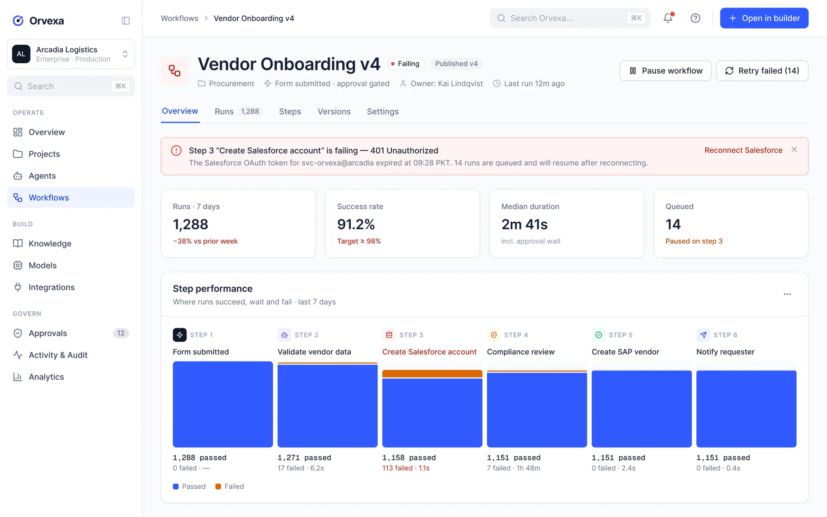The width and height of the screenshot is (827, 517).
Task: Open Knowledge in the sidebar
Action: pos(71,244)
